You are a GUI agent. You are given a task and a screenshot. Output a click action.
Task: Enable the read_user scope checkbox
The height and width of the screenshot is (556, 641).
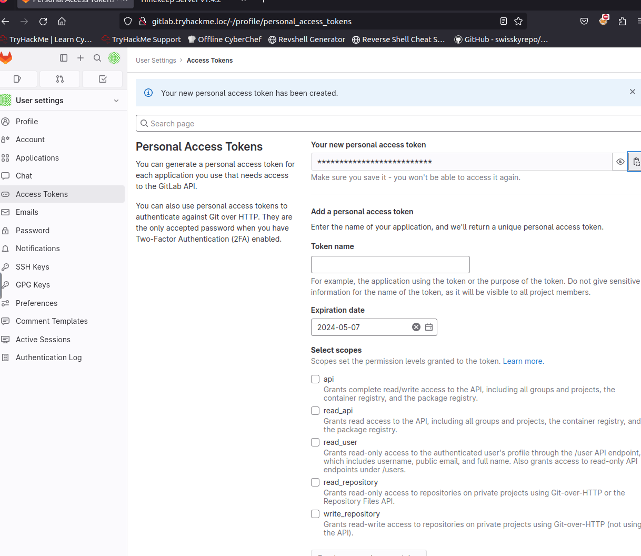click(315, 442)
